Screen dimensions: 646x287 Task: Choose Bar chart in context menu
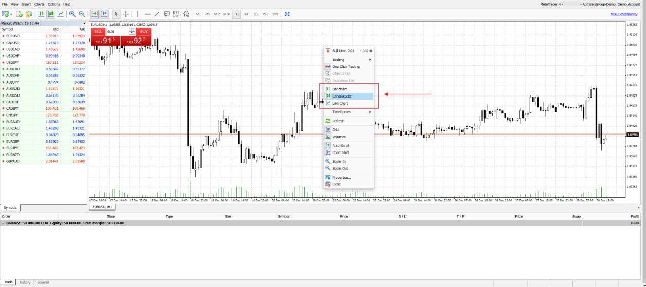pyautogui.click(x=349, y=89)
